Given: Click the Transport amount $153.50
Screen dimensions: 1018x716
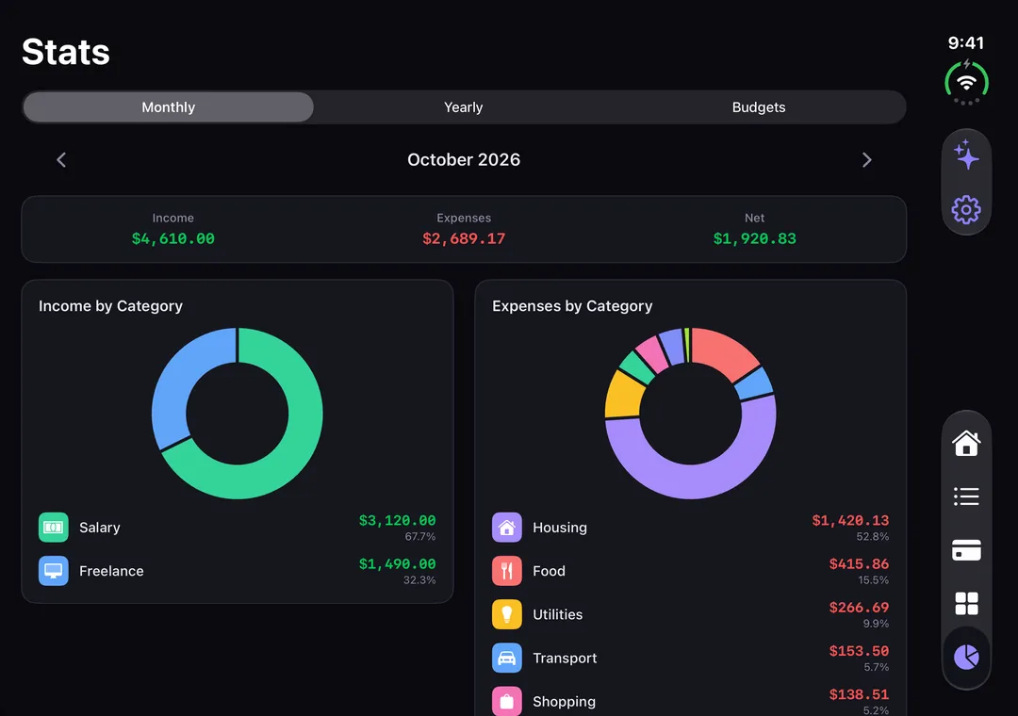Looking at the screenshot, I should [x=859, y=651].
